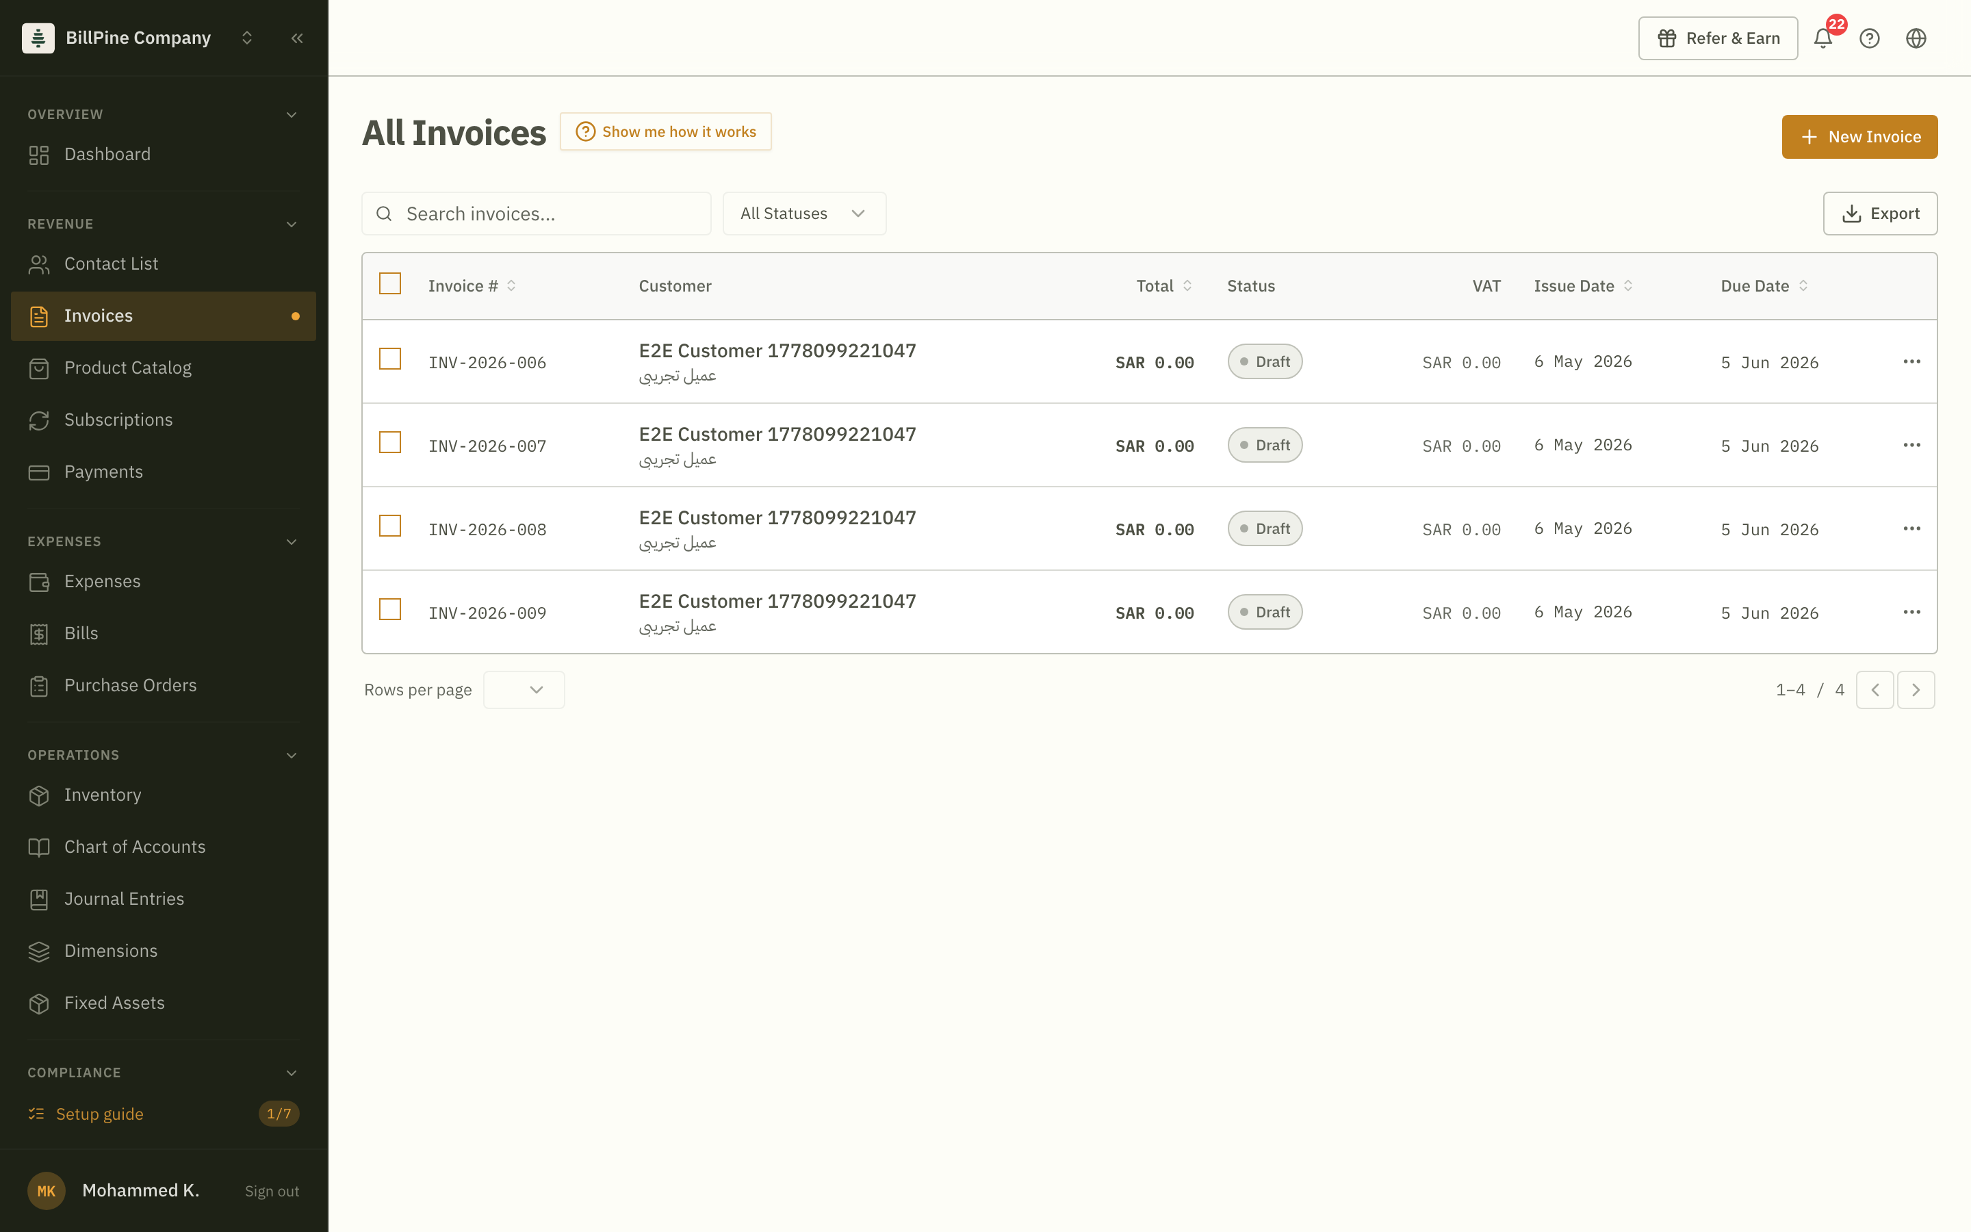Open Invoices in the sidebar
Screen dimensions: 1971x1232
click(164, 316)
